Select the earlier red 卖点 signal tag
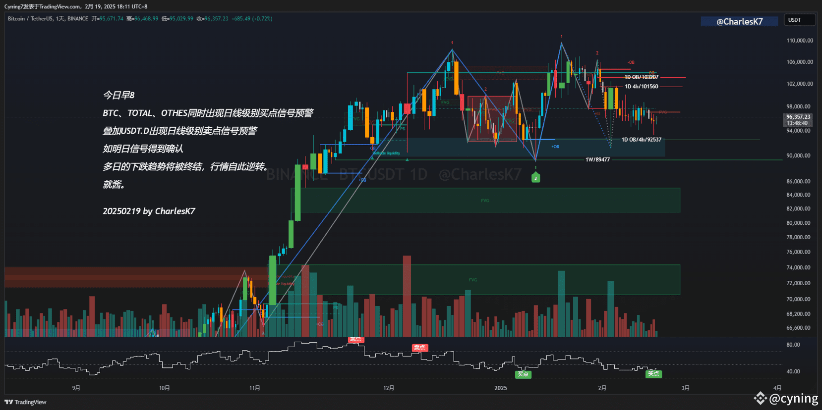Screen dimensions: 822x410 coord(355,339)
